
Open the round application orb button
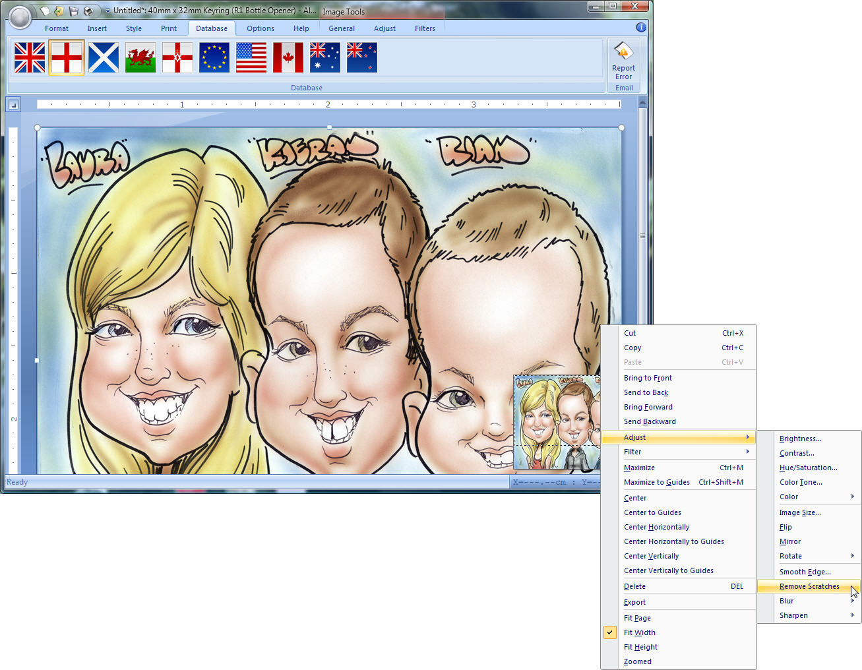(20, 16)
